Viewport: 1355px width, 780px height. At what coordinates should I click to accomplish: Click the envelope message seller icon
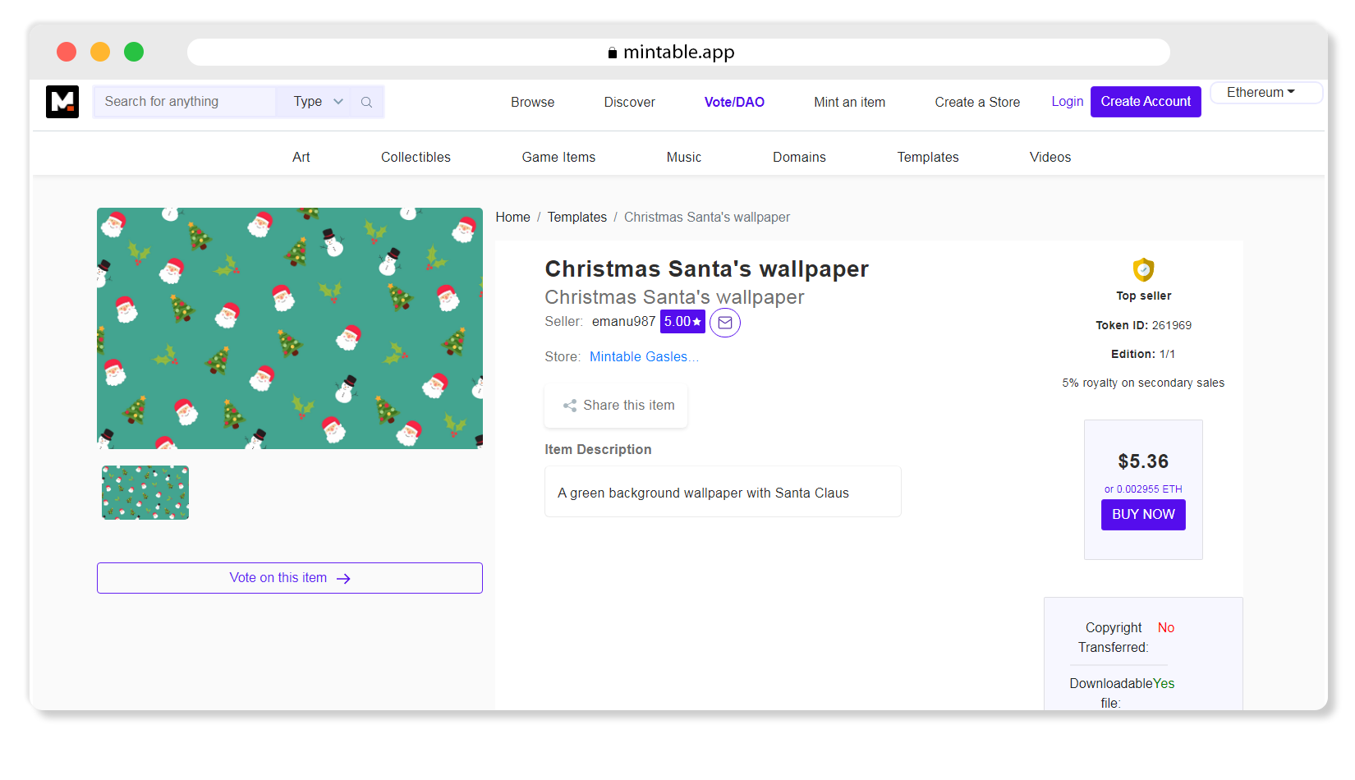point(724,323)
